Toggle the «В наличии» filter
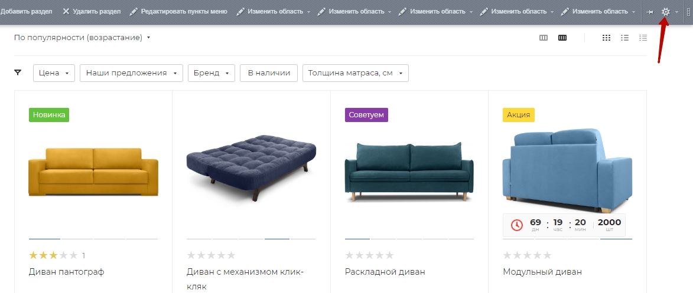The image size is (693, 293). click(x=269, y=73)
